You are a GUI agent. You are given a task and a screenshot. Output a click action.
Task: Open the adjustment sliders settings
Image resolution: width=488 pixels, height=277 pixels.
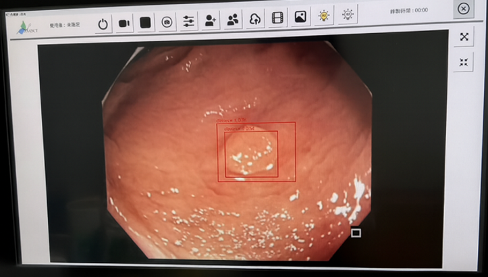point(189,22)
